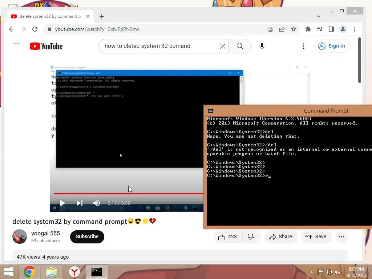Skip to the next video
The height and width of the screenshot is (279, 372).
(80, 203)
